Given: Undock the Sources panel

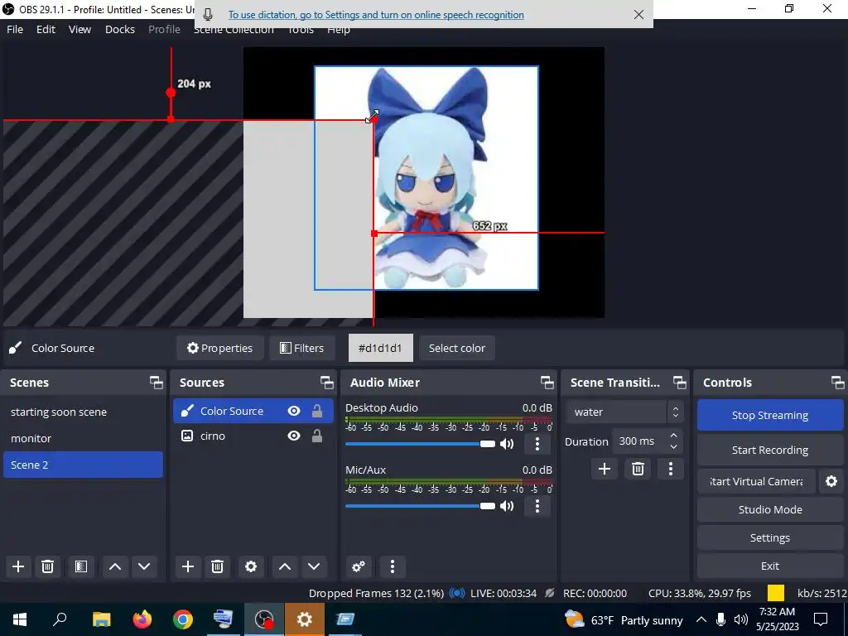Looking at the screenshot, I should click(326, 383).
